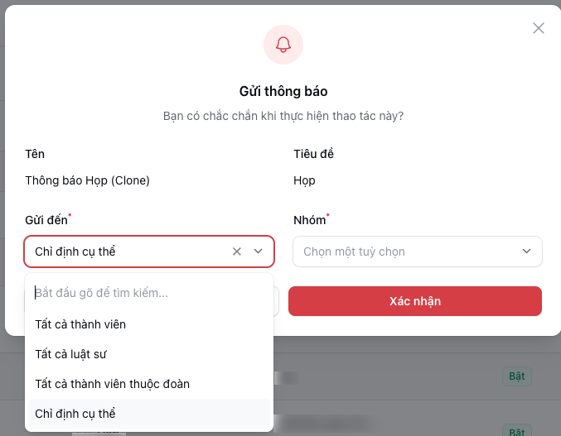The image size is (561, 436).
Task: Click the Thông báo Họp (Clone) name
Action: (x=87, y=180)
